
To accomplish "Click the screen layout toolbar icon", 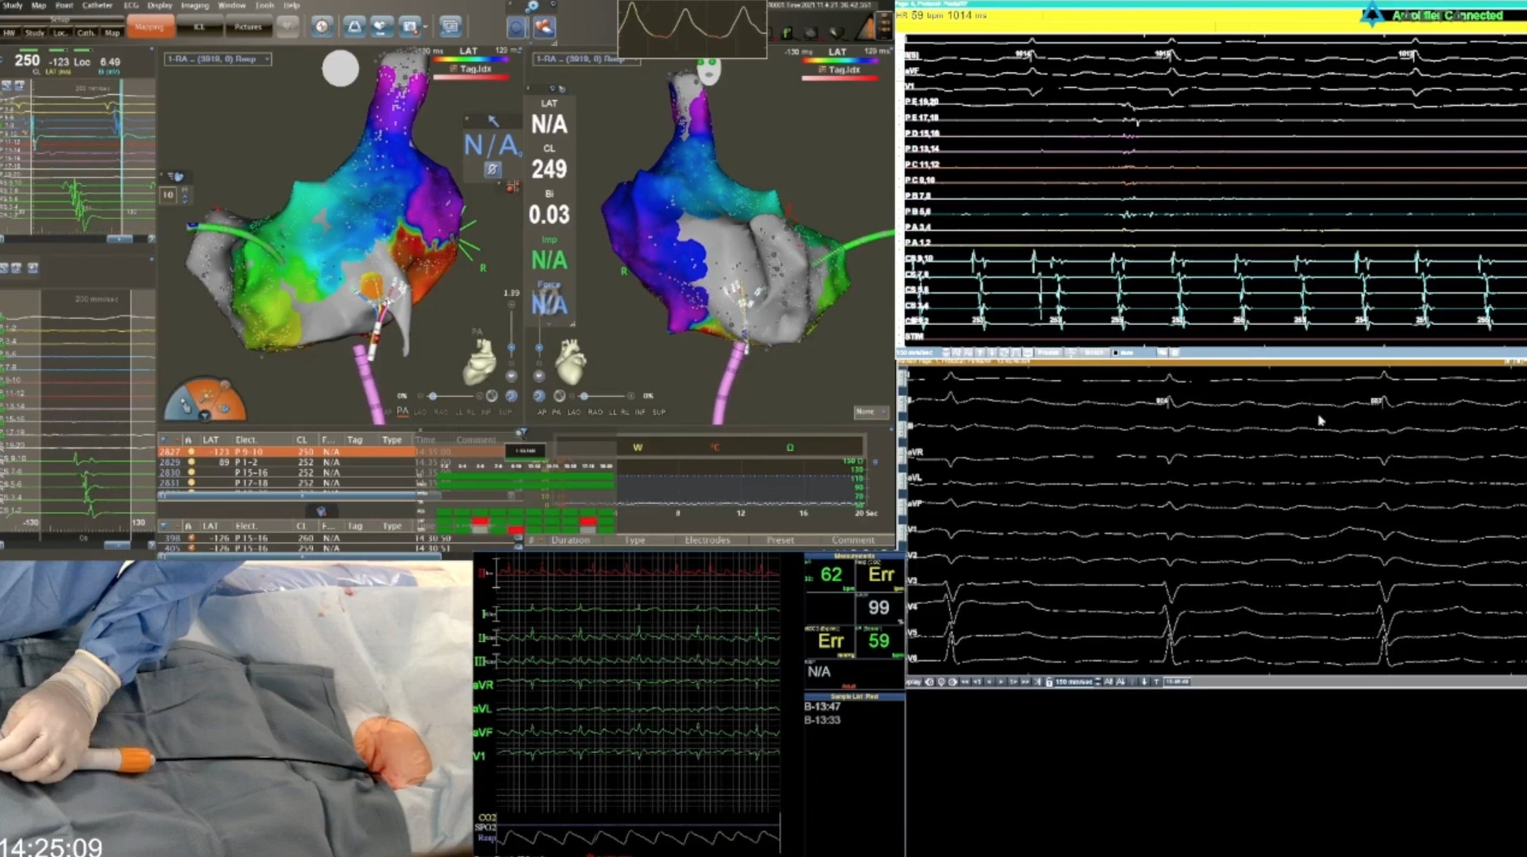I will coord(450,27).
